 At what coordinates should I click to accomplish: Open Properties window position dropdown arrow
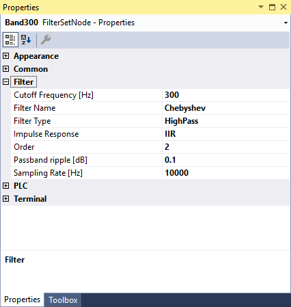[x=261, y=7]
